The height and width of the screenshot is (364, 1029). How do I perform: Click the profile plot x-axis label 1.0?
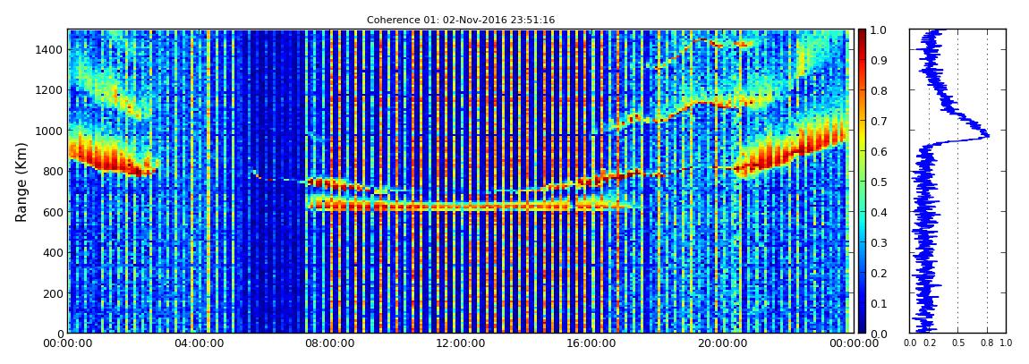pyautogui.click(x=1006, y=343)
